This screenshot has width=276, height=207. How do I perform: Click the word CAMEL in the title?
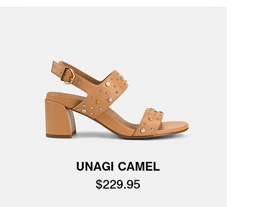139,167
